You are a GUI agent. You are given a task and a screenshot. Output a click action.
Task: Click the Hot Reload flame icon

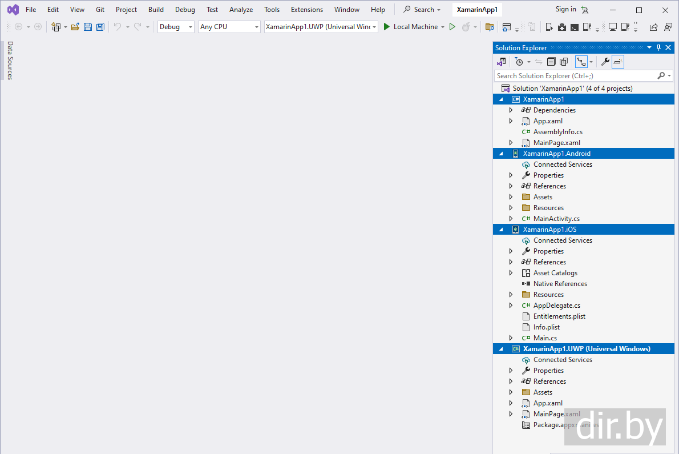pos(466,27)
